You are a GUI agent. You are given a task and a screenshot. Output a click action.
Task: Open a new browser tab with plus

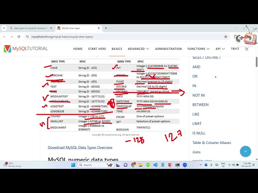[106, 28]
